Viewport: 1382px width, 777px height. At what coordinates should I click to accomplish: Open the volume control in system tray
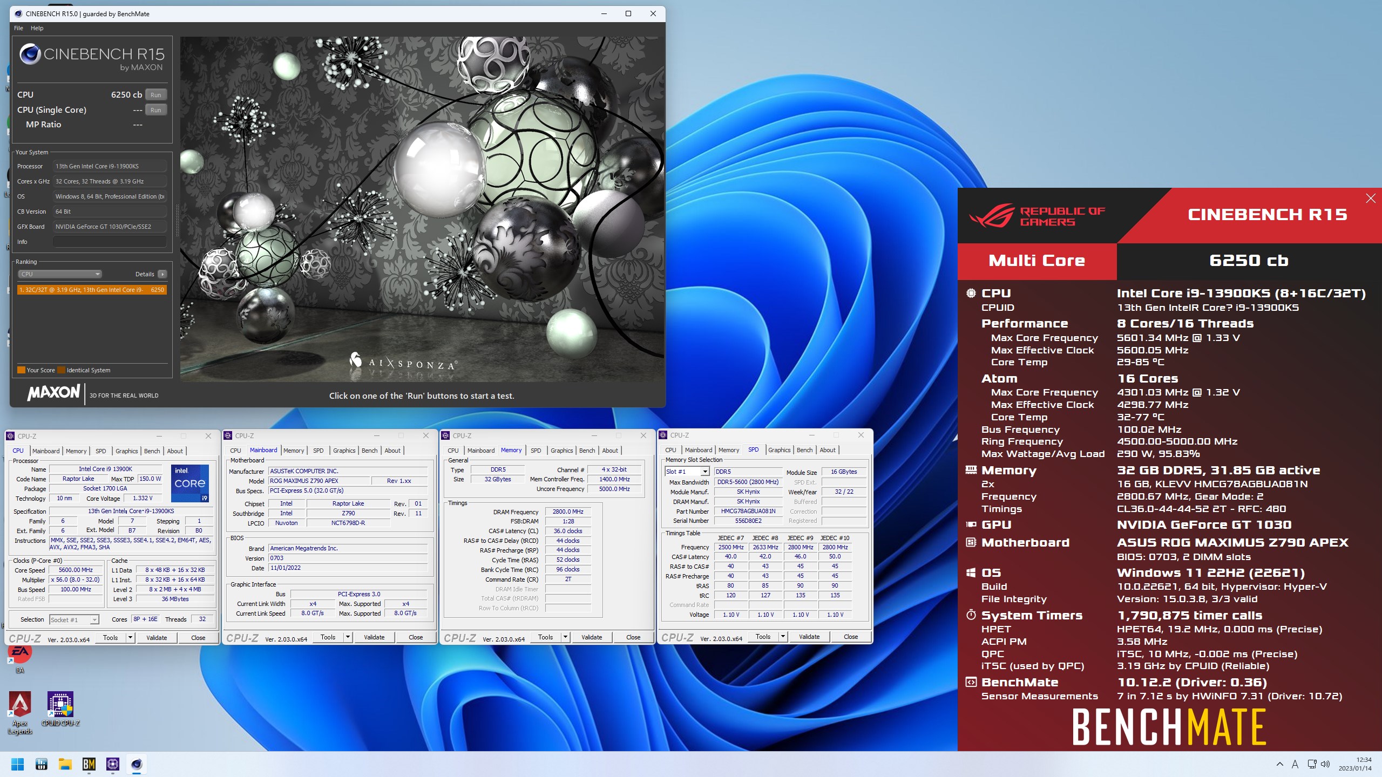(x=1325, y=764)
